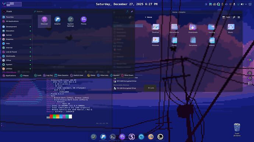This screenshot has width=254, height=142.
Task: Click the Hibernate button
Action: (x=103, y=75)
